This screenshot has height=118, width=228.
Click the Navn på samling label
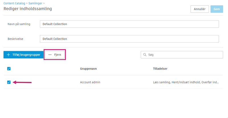coord(19,24)
